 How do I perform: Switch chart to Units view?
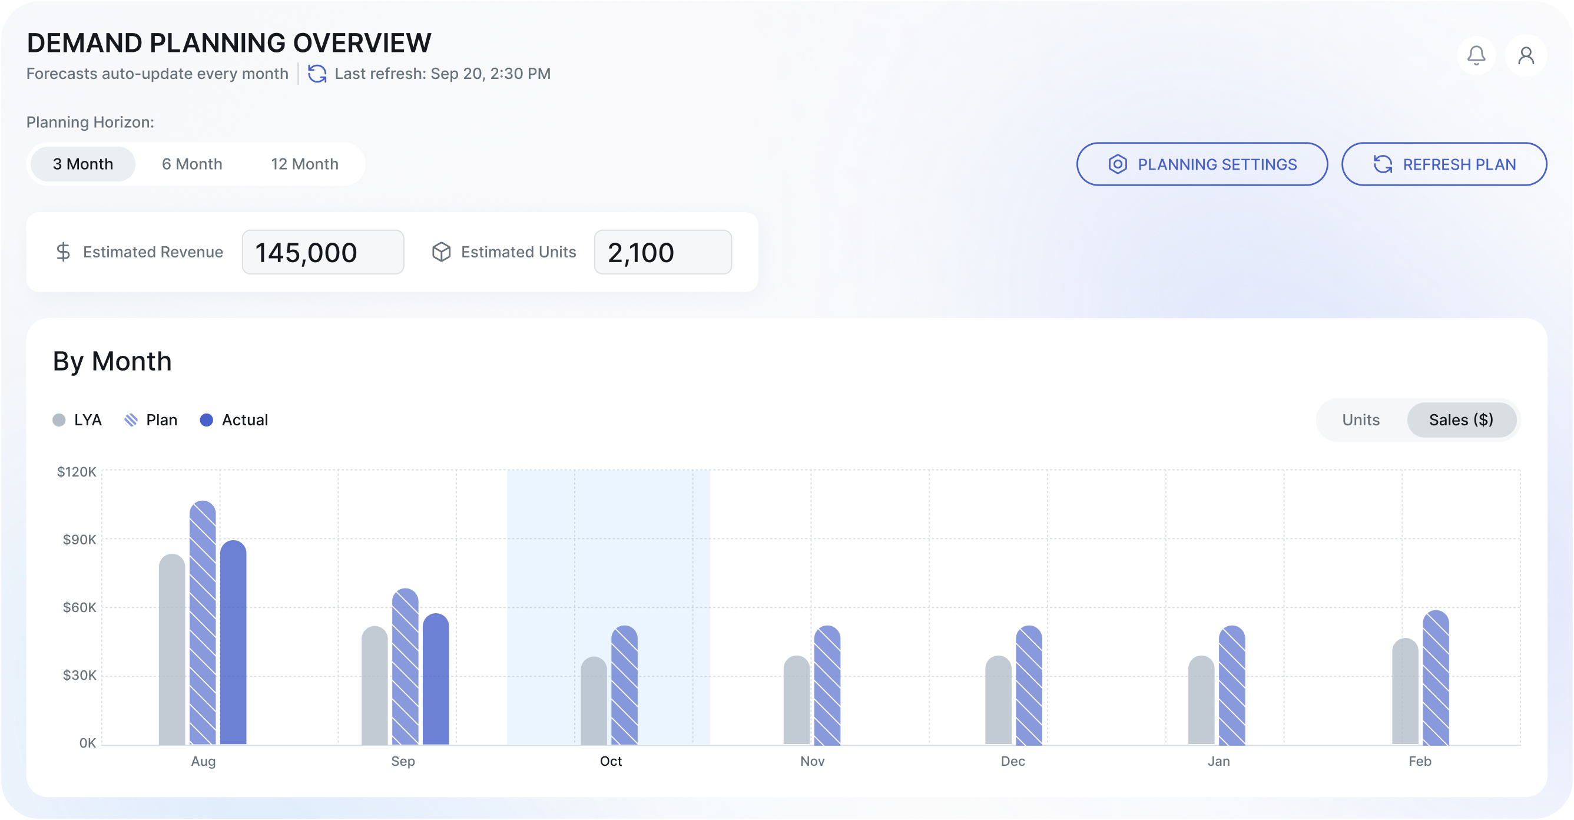(1360, 420)
